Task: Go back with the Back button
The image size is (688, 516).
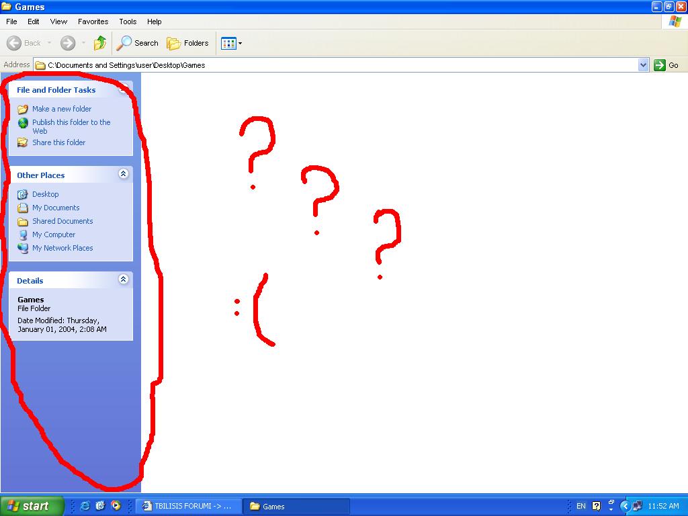Action: (24, 43)
